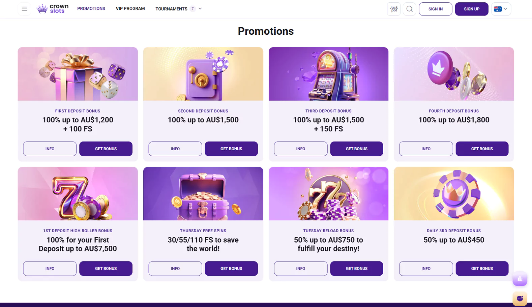
Task: Open the hamburger menu
Action: coord(24,9)
